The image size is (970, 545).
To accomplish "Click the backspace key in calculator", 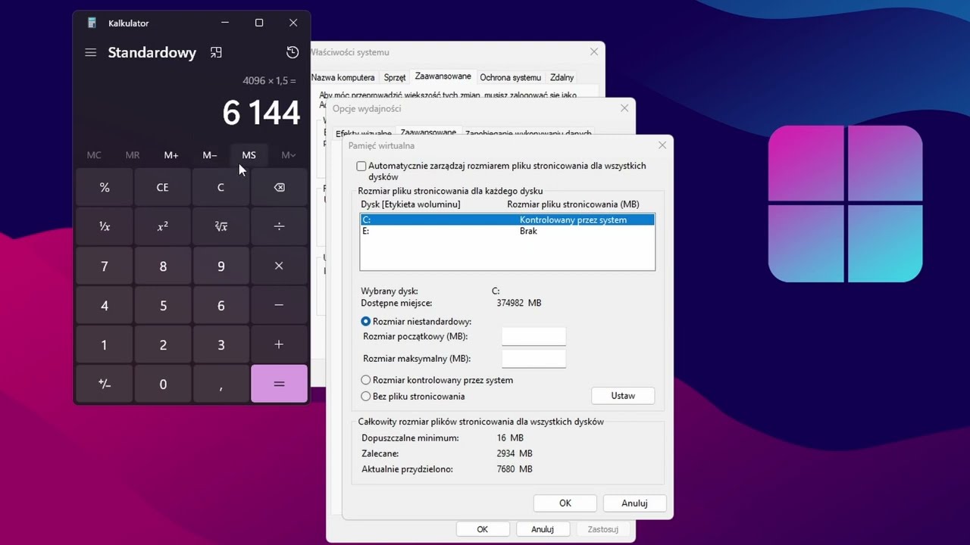I will [279, 187].
